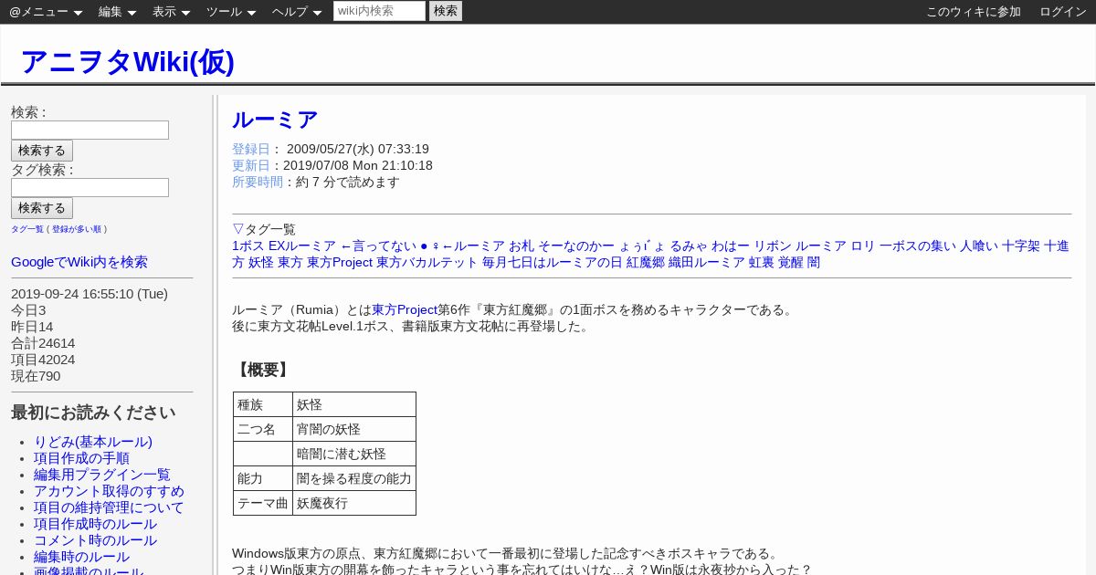Select the お札 tag
This screenshot has height=575, width=1096.
(522, 246)
